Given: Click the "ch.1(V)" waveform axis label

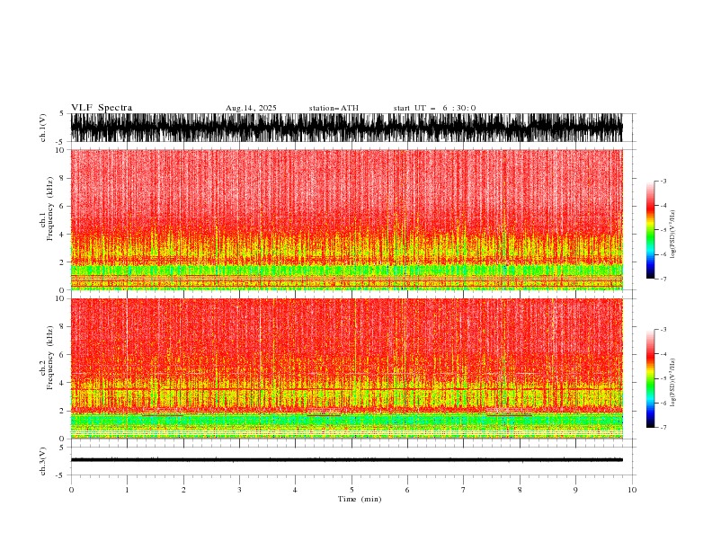Looking at the screenshot, I should (43, 128).
